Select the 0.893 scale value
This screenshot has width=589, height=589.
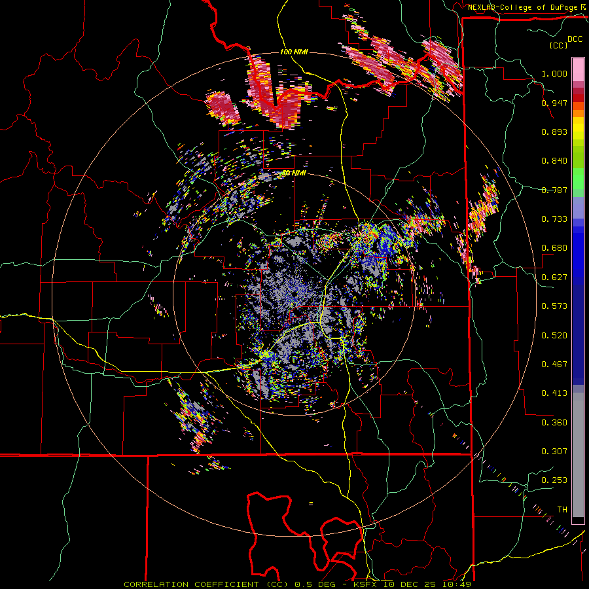pyautogui.click(x=554, y=132)
